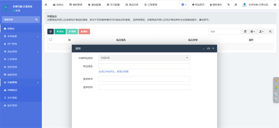
Task: Click the magnifier search button beside table
Action: (270, 32)
